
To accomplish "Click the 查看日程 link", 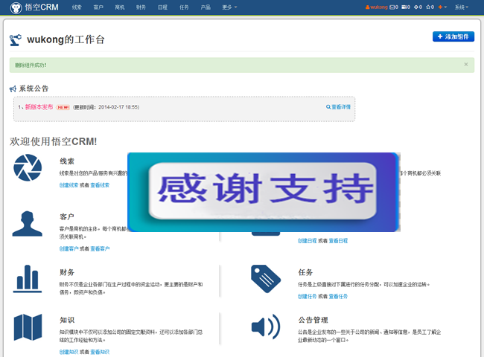I will [x=338, y=241].
